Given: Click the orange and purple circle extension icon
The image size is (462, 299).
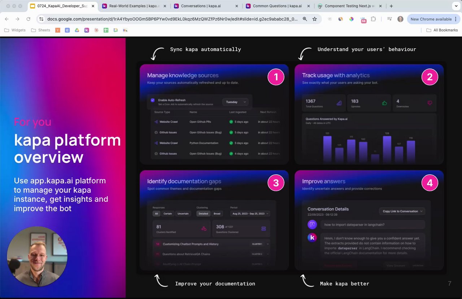Looking at the screenshot, I should tap(340, 19).
